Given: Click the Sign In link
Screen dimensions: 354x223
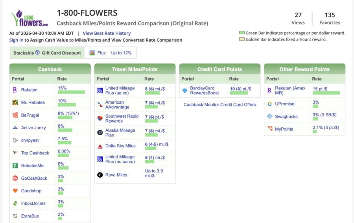Looking at the screenshot, I should [x=16, y=40].
